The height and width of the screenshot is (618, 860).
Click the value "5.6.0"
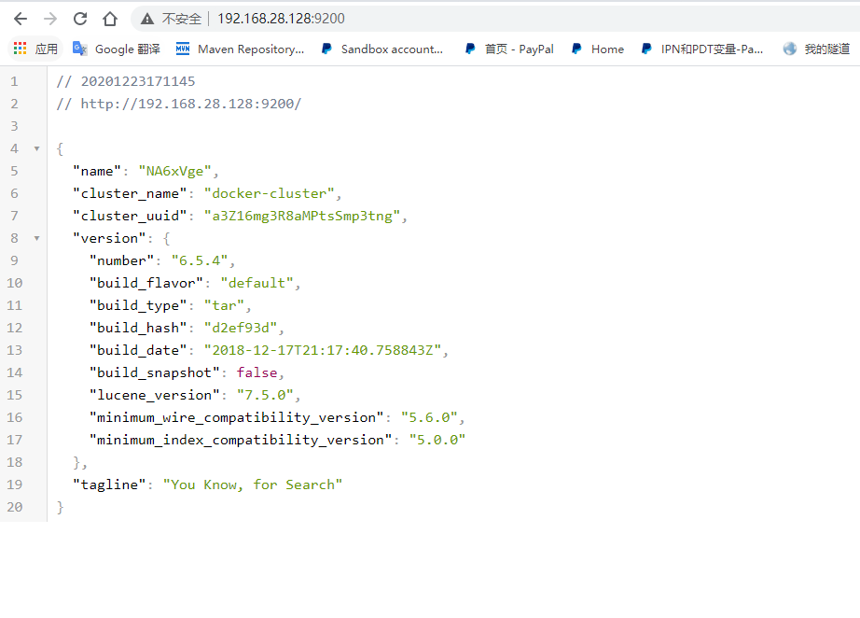(x=429, y=417)
